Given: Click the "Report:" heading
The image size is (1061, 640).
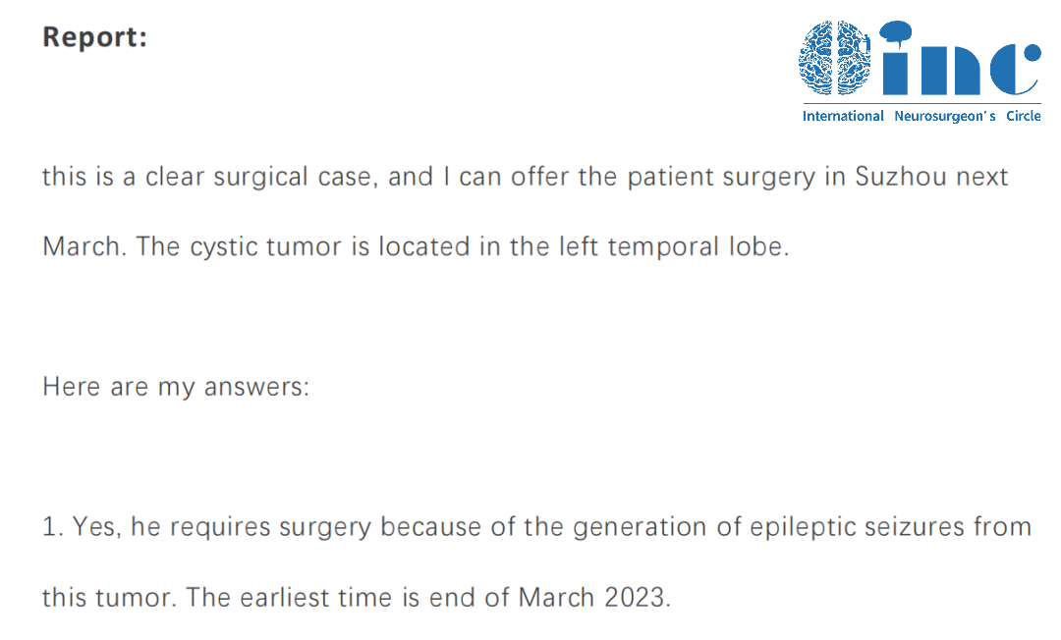Looking at the screenshot, I should coord(95,37).
